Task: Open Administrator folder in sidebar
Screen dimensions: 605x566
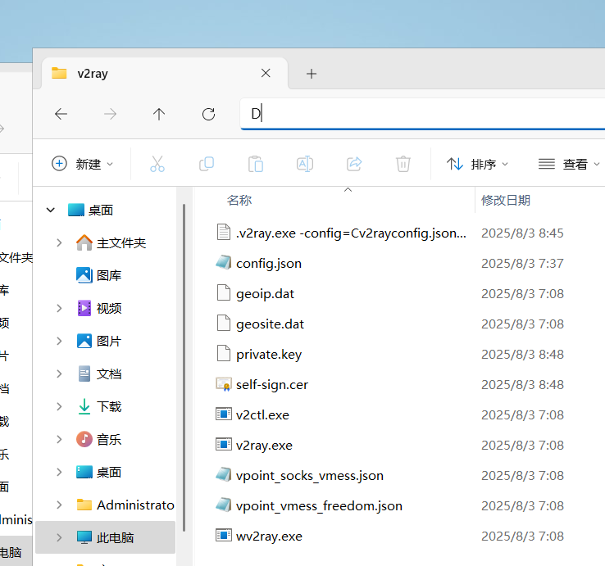Action: (x=125, y=505)
